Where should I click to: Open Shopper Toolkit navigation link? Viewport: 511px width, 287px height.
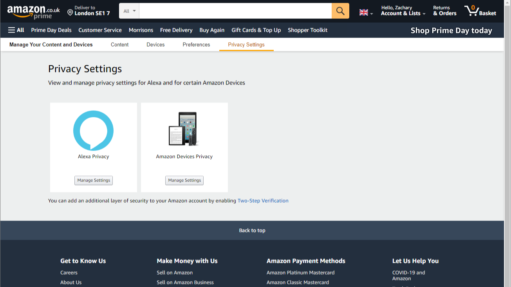(x=308, y=30)
